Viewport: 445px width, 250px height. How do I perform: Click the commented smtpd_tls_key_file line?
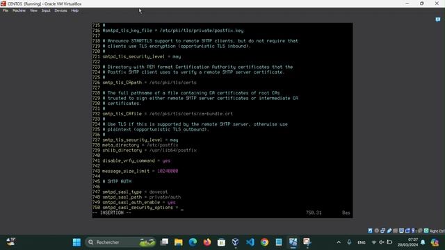(x=173, y=31)
